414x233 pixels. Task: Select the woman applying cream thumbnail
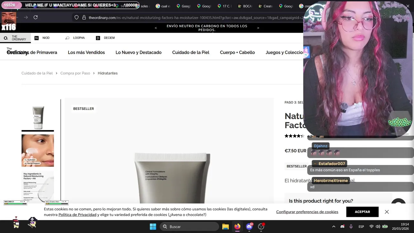coord(38,150)
